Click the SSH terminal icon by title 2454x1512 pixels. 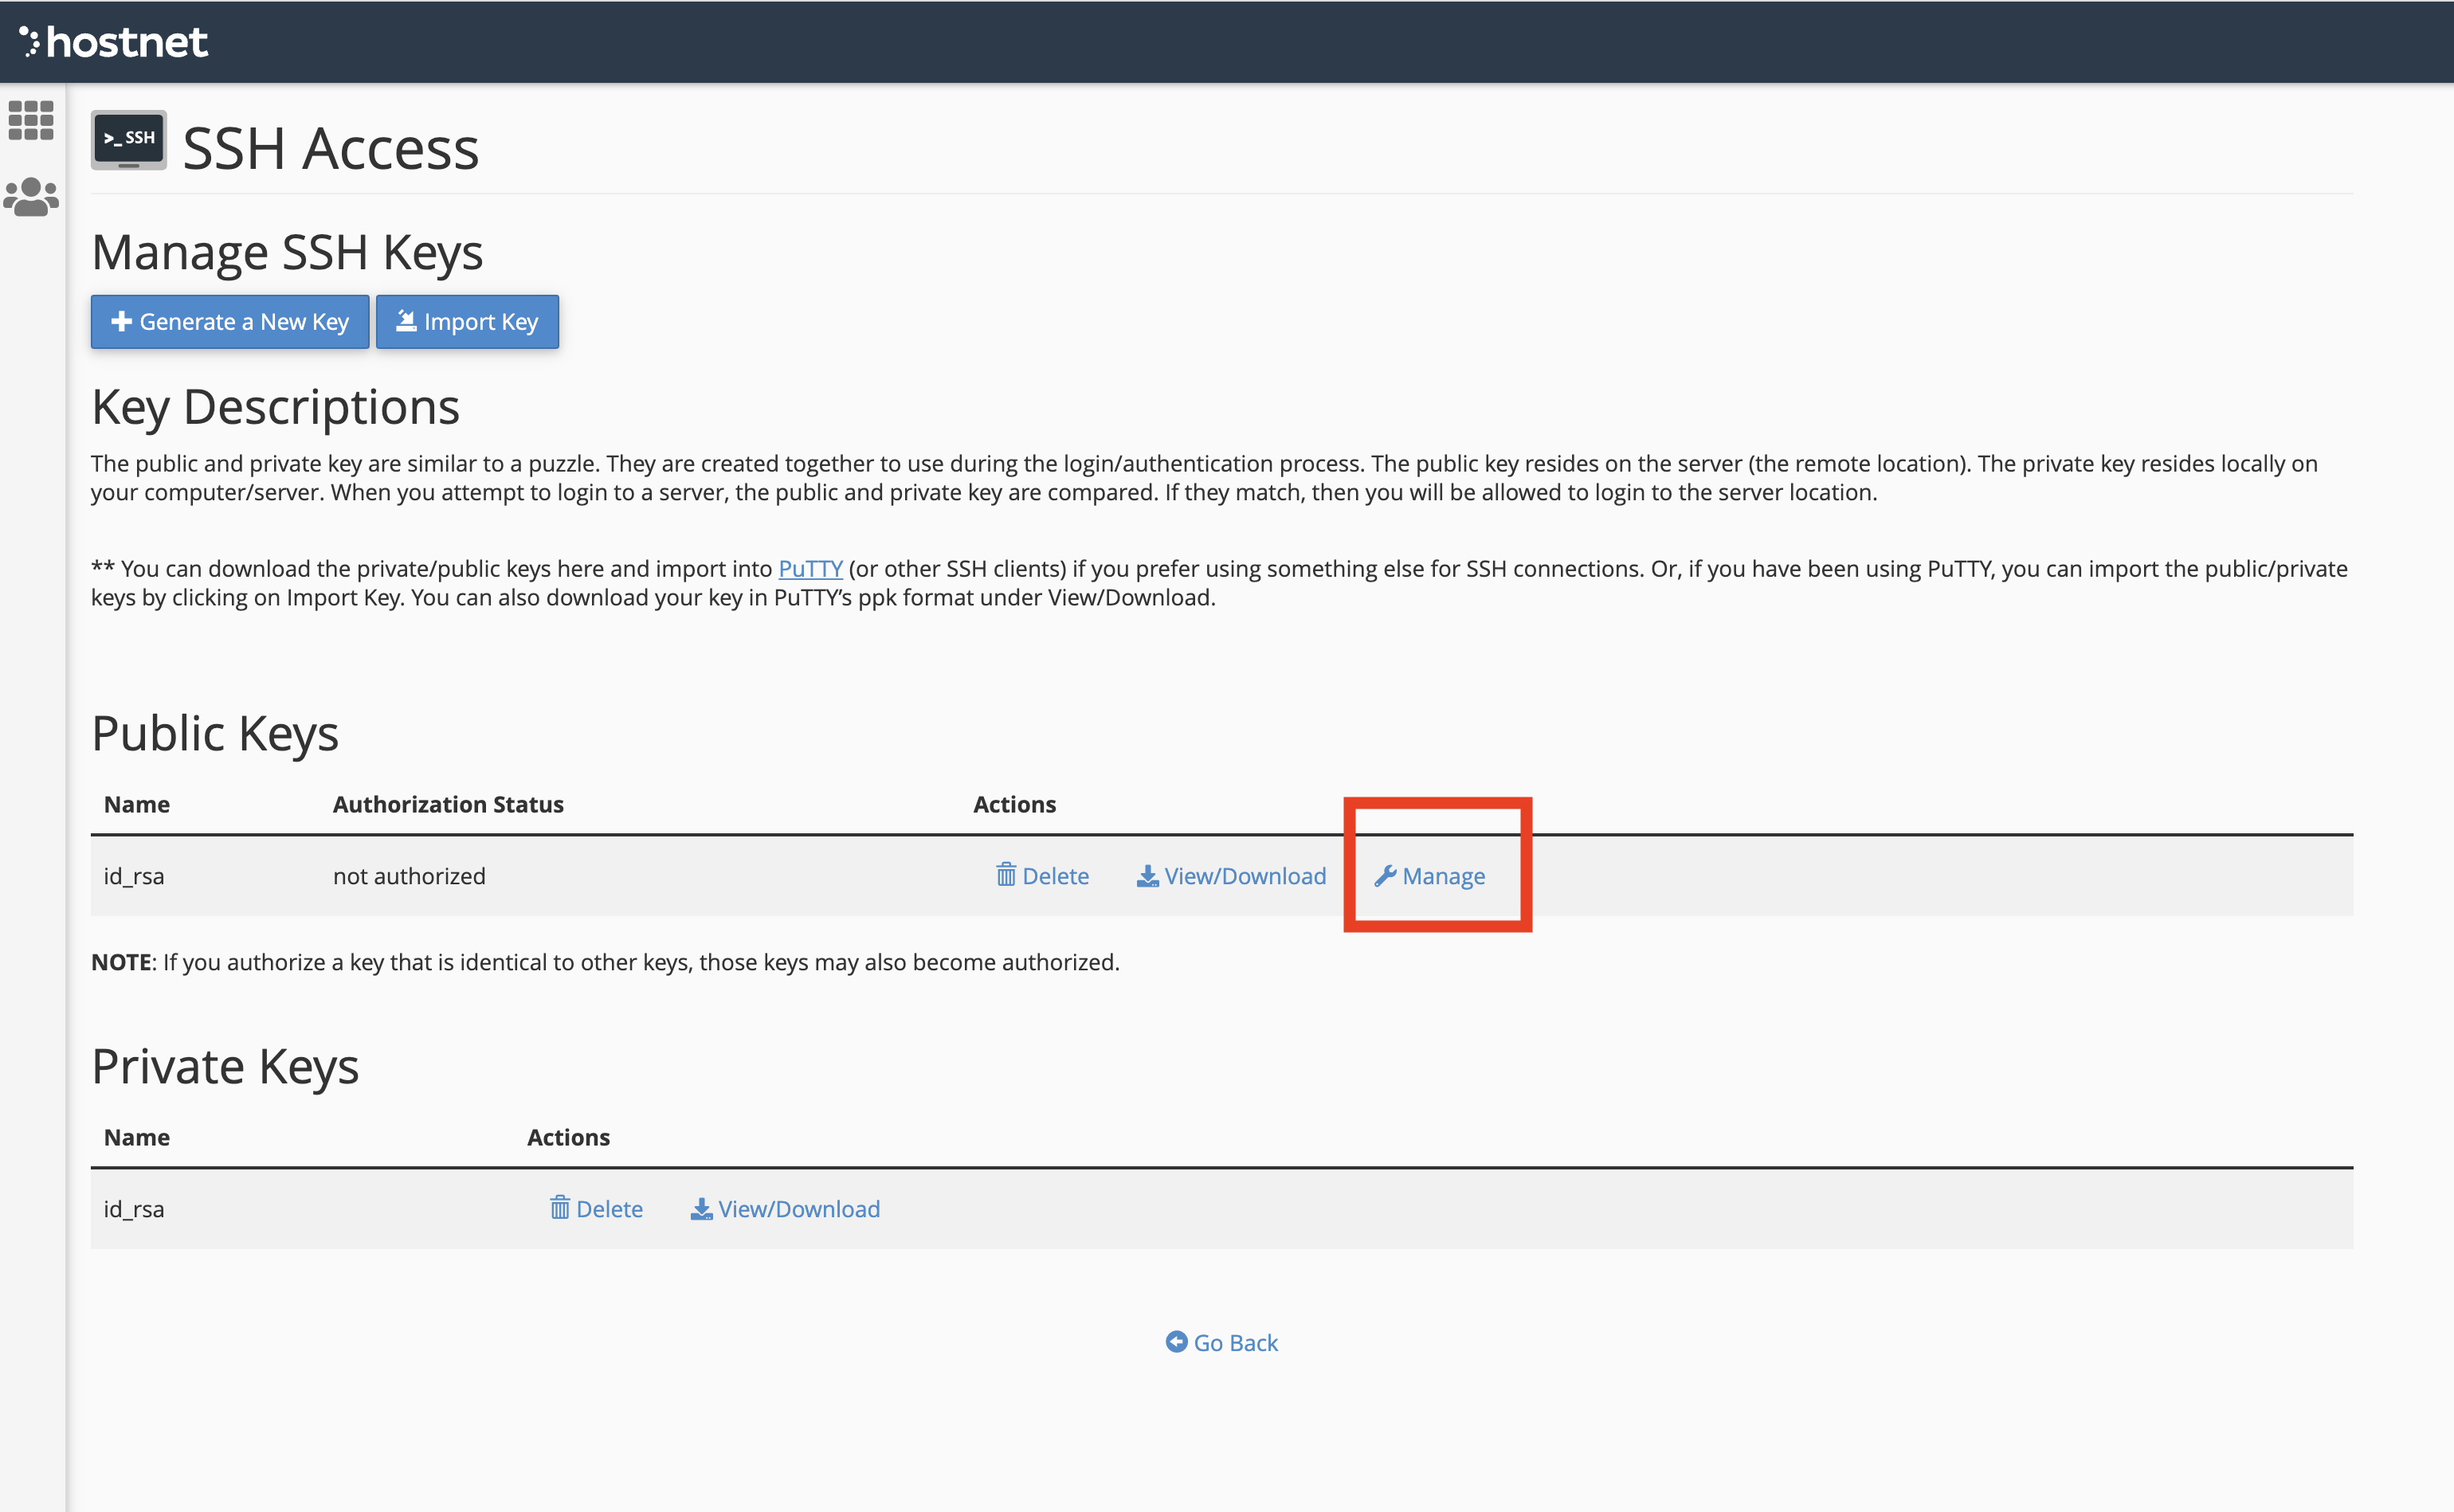pyautogui.click(x=129, y=140)
